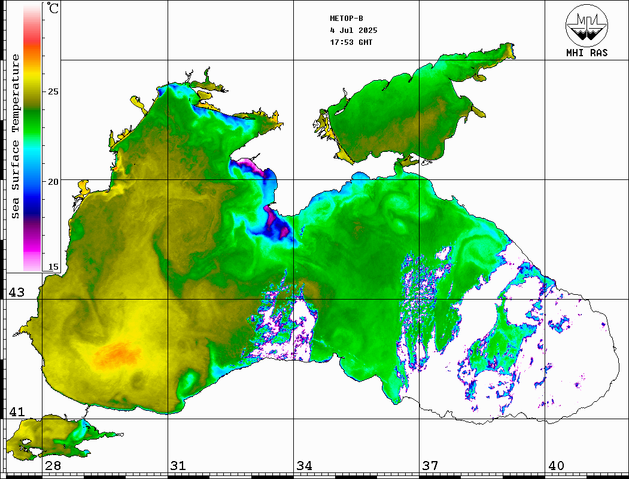Click longitude label 28
Image resolution: width=629 pixels, height=479 pixels.
coord(53,466)
